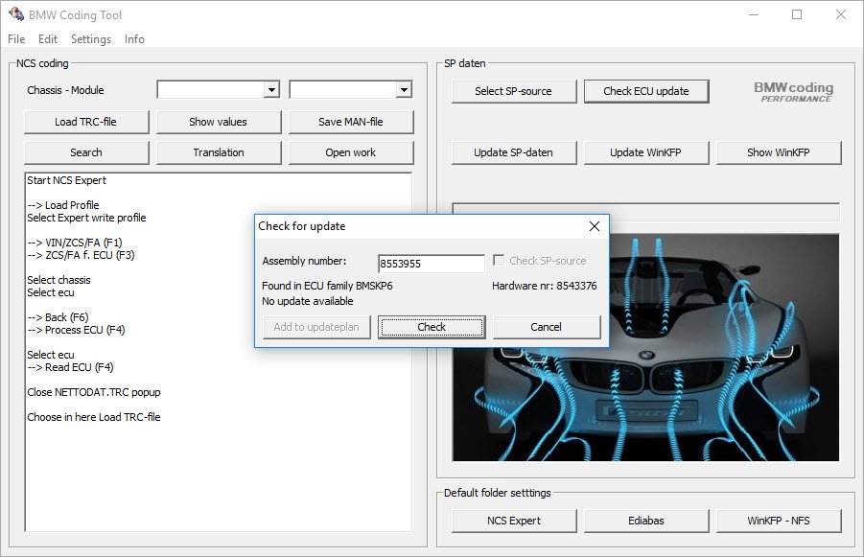Click Cancel in the update dialog
Screen dimensions: 864x557
coord(546,327)
